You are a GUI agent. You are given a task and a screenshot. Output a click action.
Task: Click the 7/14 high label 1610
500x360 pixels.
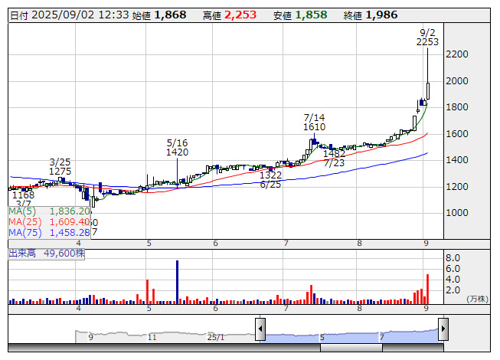tap(314, 127)
